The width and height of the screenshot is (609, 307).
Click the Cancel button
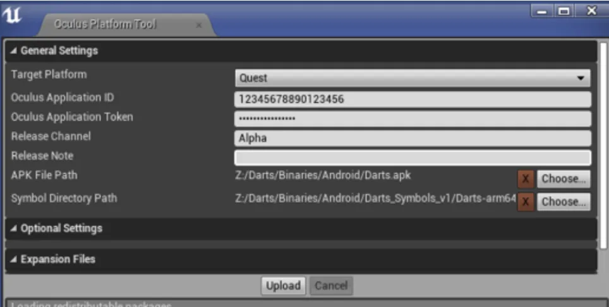pos(331,286)
